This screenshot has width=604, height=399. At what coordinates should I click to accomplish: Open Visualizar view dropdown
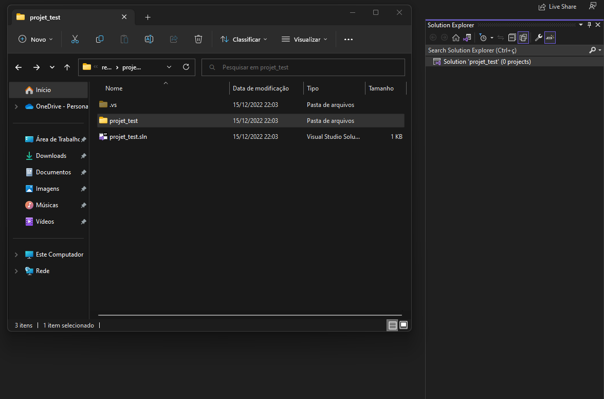pyautogui.click(x=304, y=39)
